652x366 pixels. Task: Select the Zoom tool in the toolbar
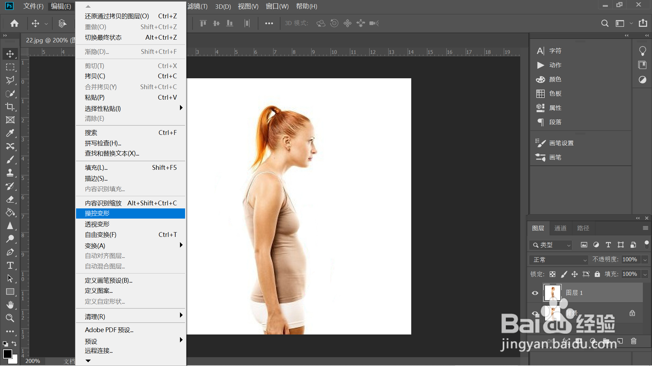10,318
